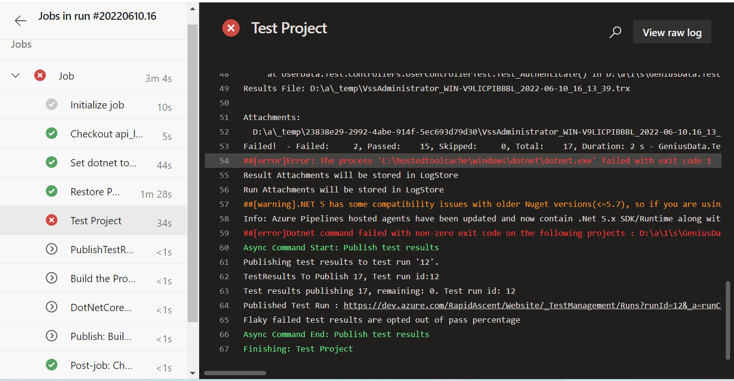Click the grey status icon of Initialize job

[x=52, y=104]
